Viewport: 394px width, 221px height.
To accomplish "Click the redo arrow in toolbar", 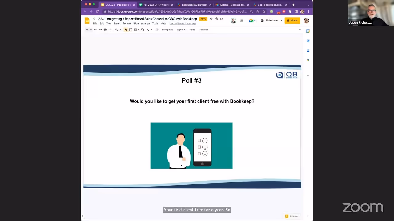I will 100,30.
